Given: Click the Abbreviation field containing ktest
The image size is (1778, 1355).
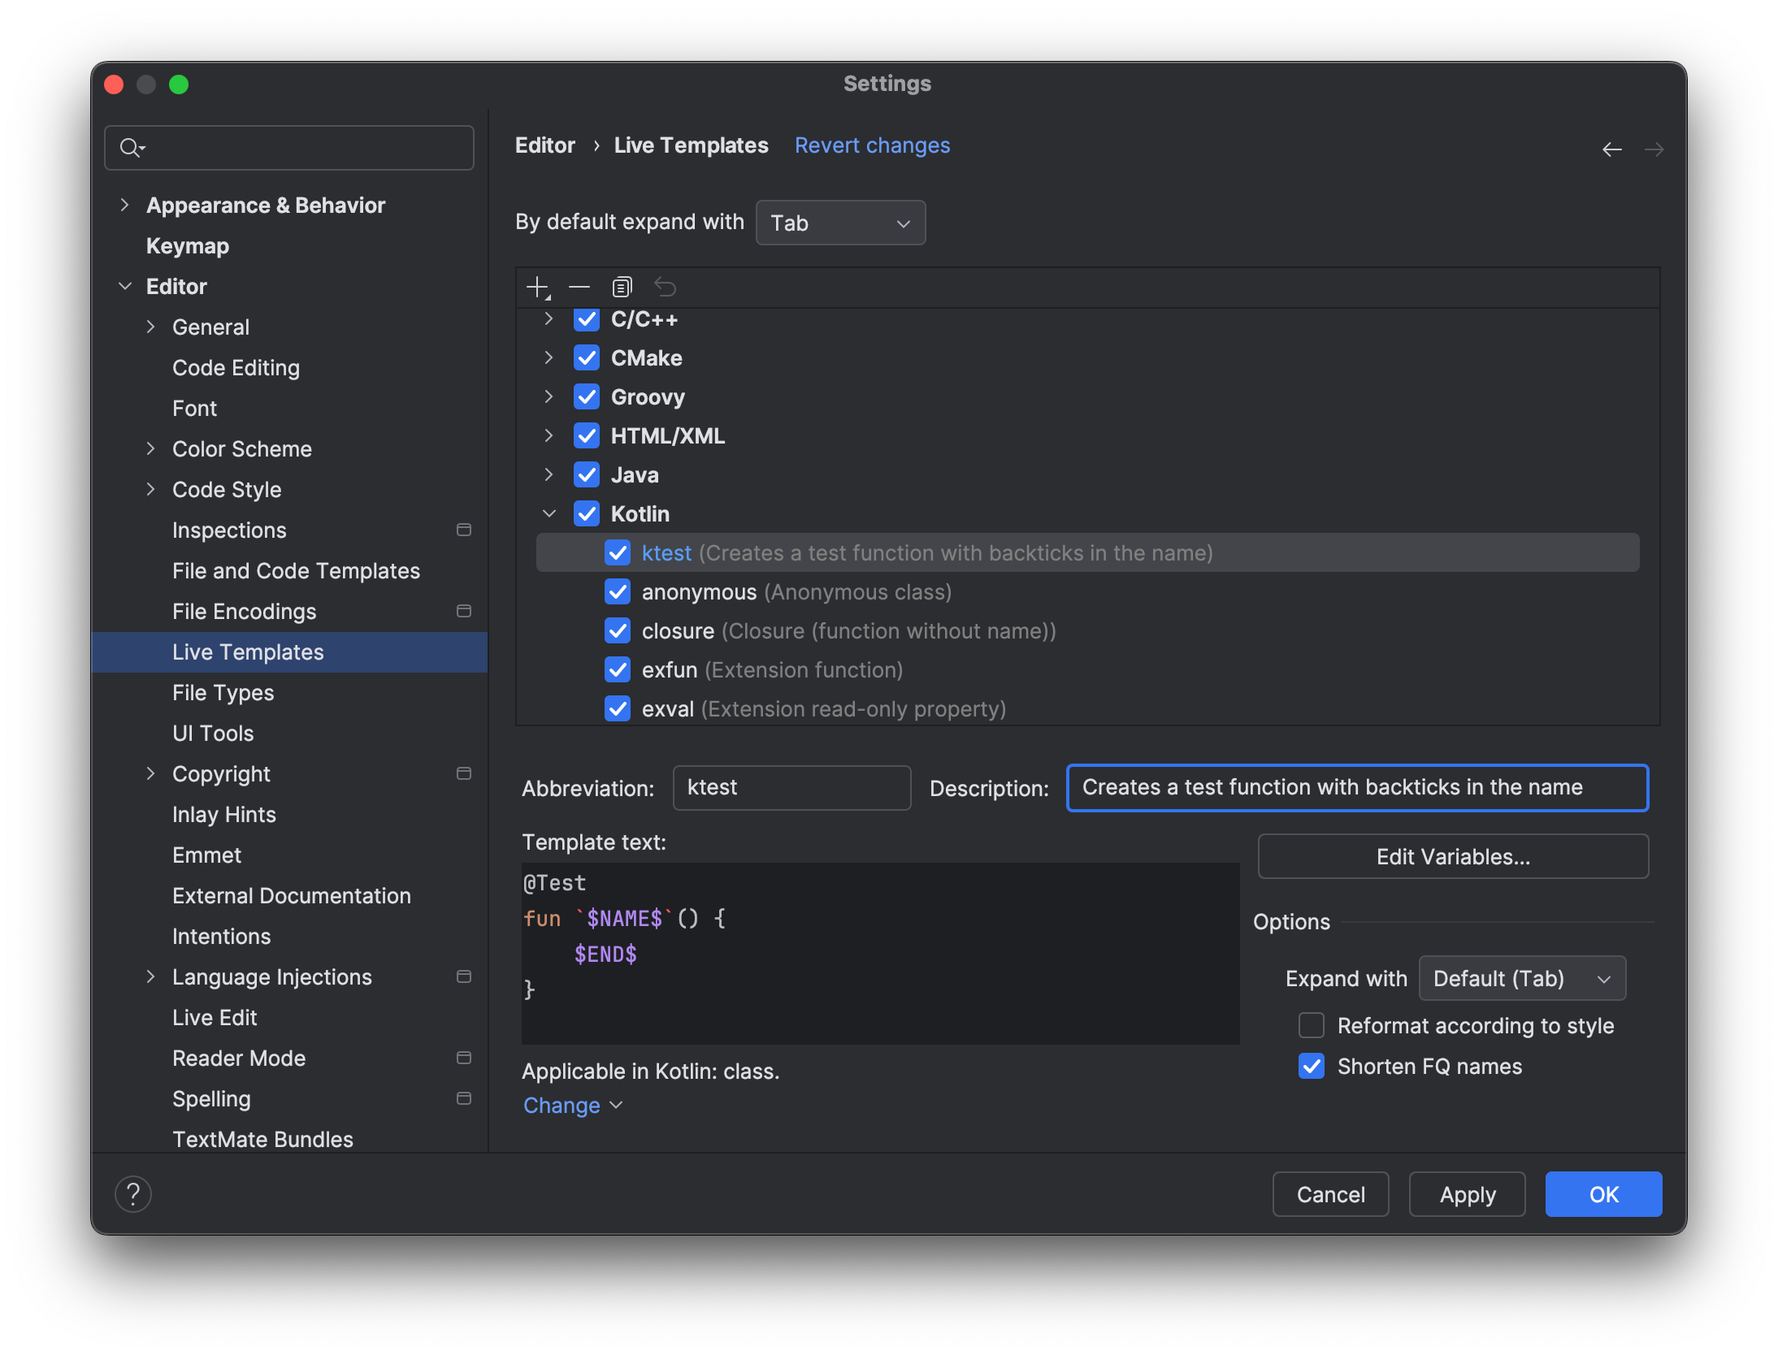Looking at the screenshot, I should pyautogui.click(x=791, y=788).
